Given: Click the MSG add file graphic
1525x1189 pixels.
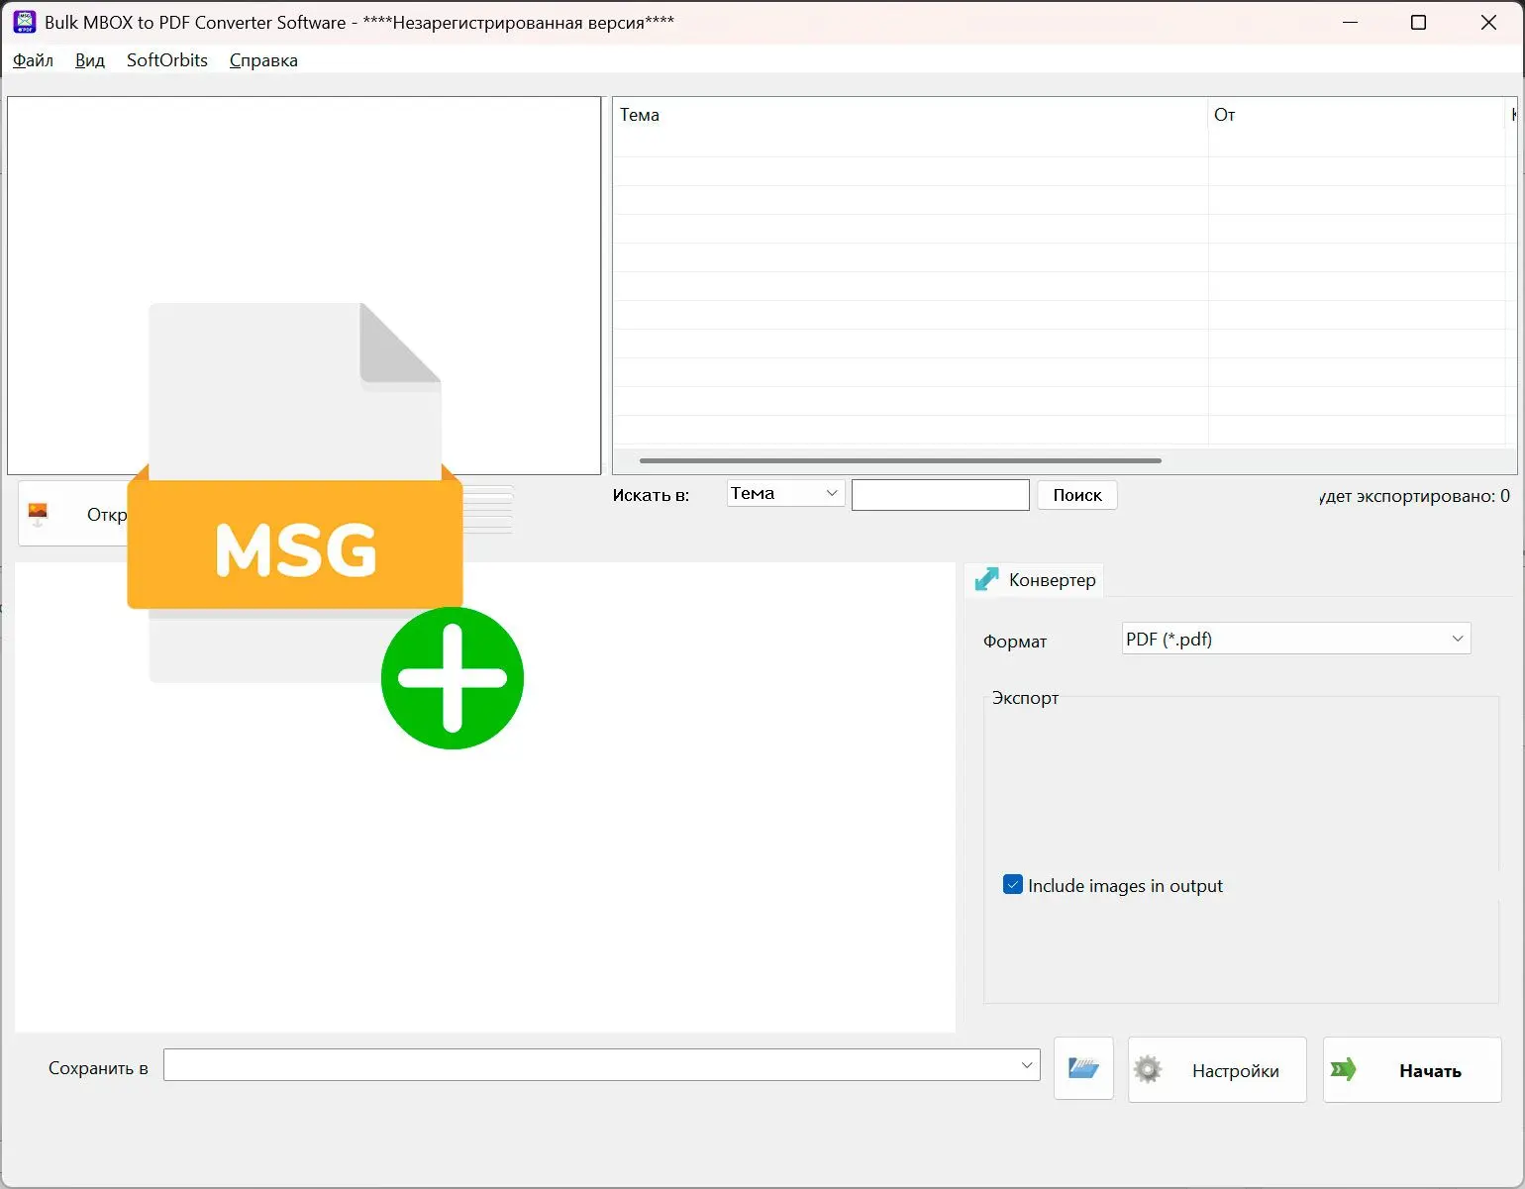Looking at the screenshot, I should click(x=295, y=492).
